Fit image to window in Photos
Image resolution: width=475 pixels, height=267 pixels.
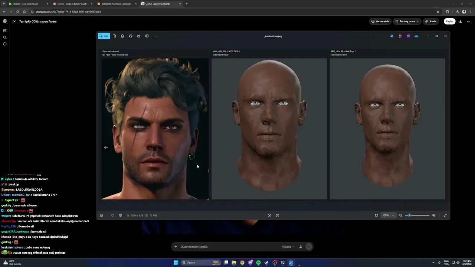(376, 215)
